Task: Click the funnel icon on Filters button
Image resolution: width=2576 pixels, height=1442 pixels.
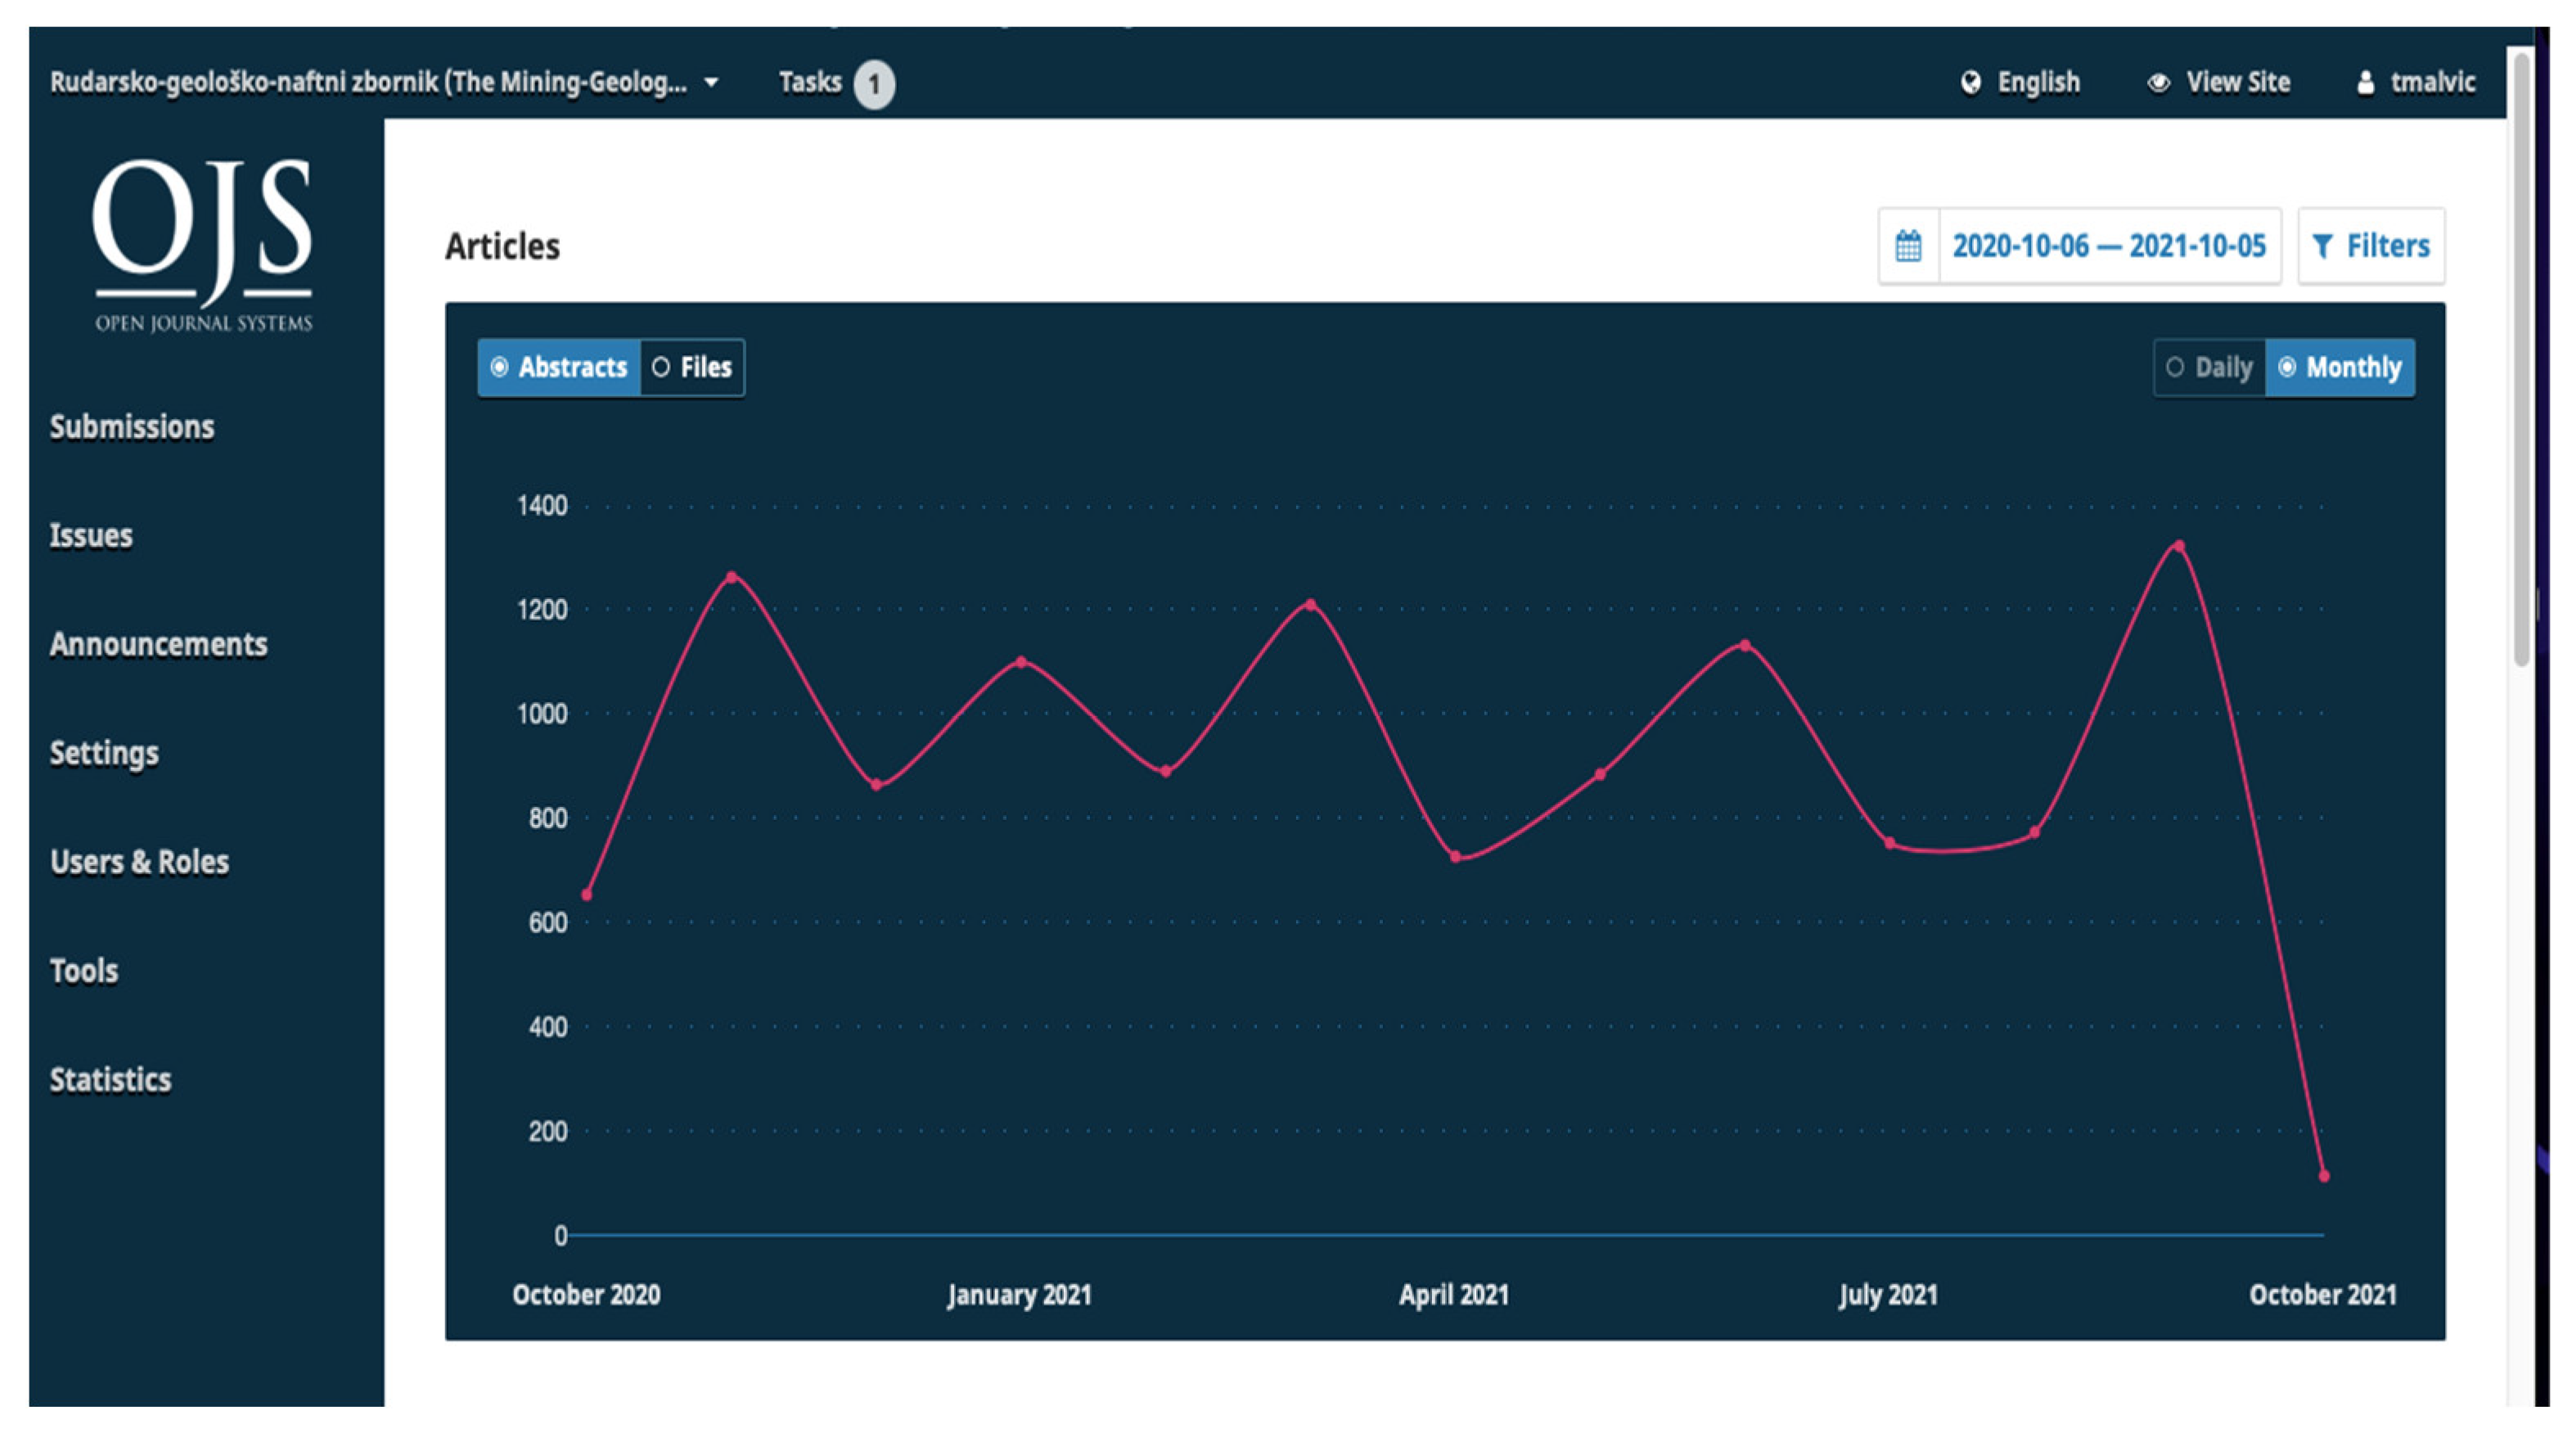Action: [x=2322, y=246]
